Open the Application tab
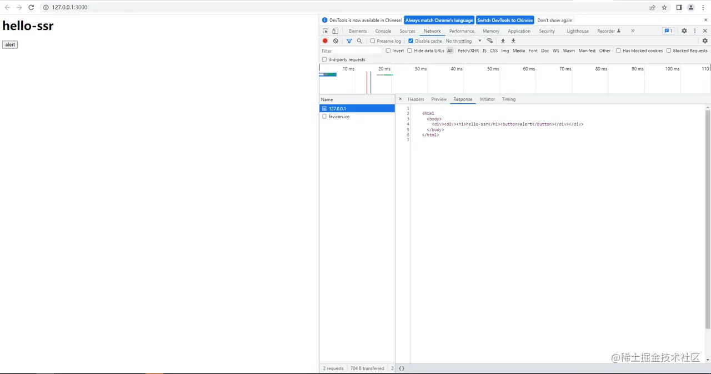The image size is (711, 374). 519,31
